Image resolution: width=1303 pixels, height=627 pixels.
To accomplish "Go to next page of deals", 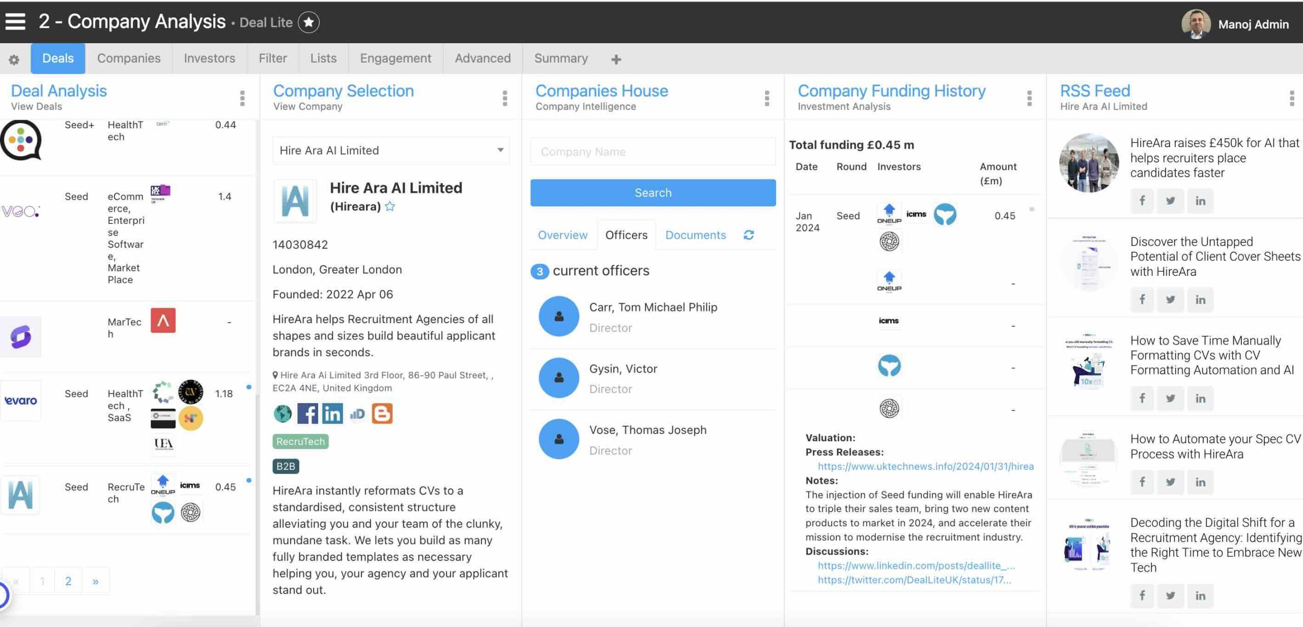I will tap(95, 581).
